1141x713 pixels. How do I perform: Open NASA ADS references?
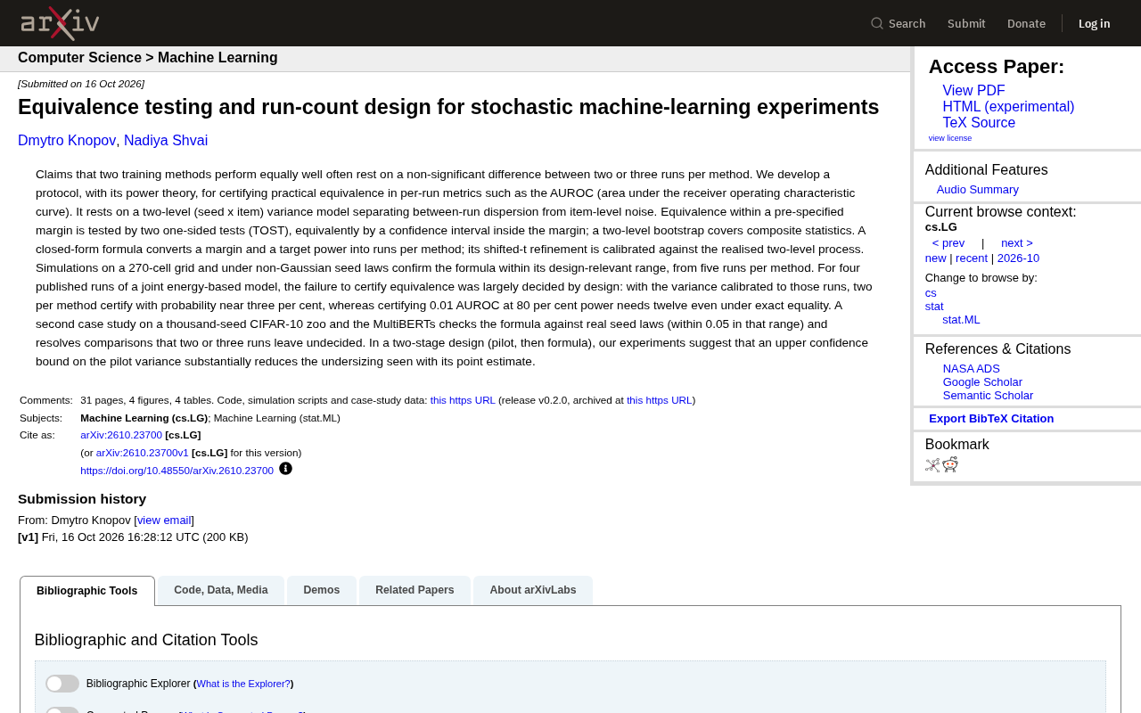click(x=972, y=369)
